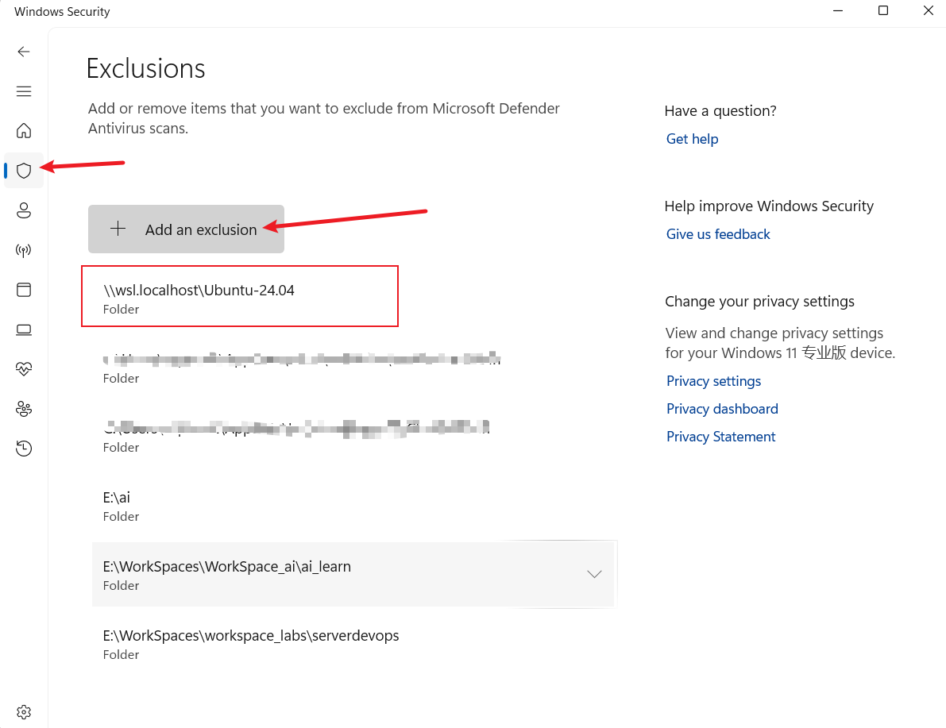Open Protection history clock icon
The width and height of the screenshot is (946, 728).
coord(24,449)
